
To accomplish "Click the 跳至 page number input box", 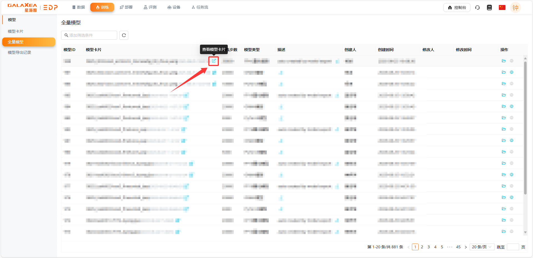I will click(513, 247).
